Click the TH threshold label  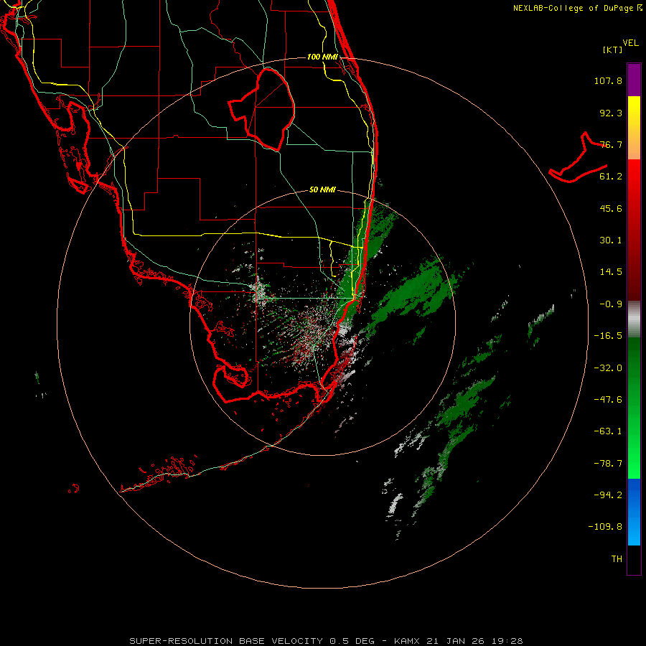click(617, 559)
